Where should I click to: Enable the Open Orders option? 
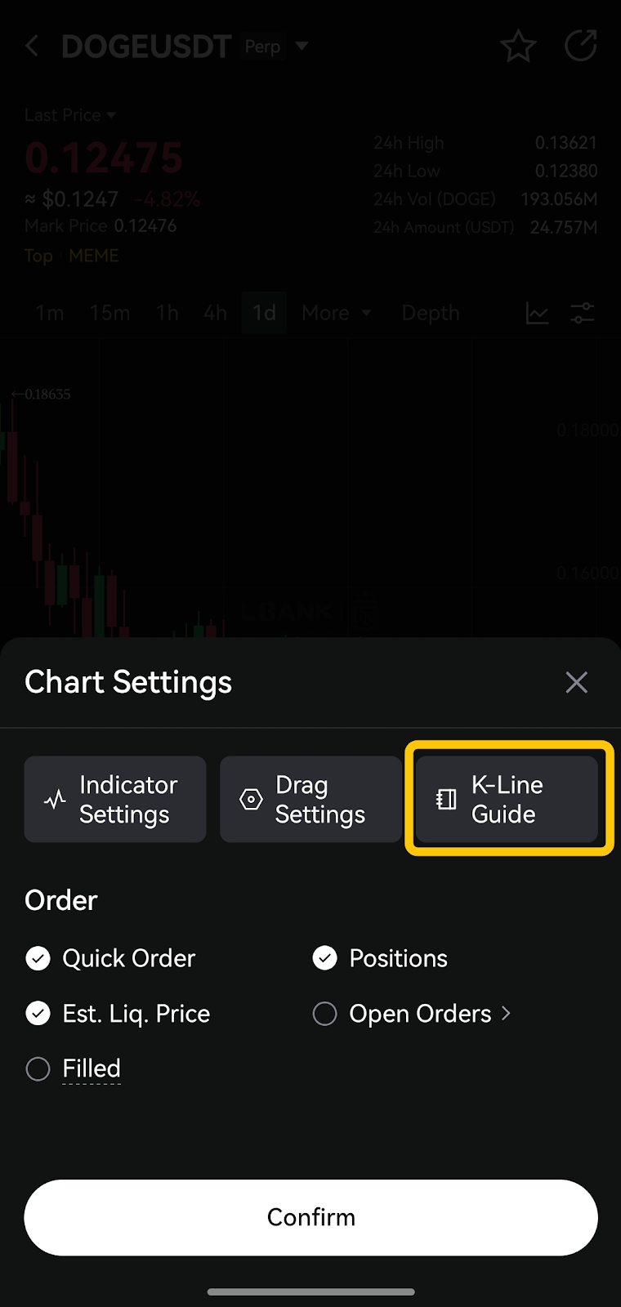[325, 1014]
